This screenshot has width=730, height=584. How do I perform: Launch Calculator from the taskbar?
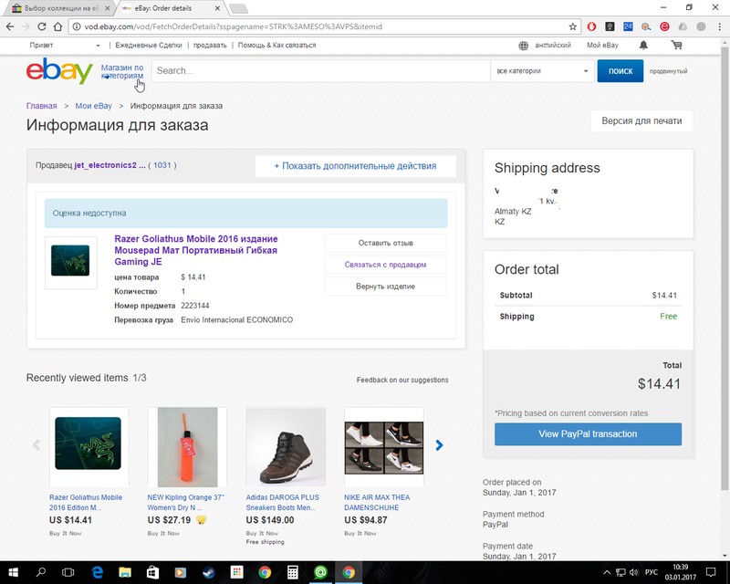(x=292, y=572)
